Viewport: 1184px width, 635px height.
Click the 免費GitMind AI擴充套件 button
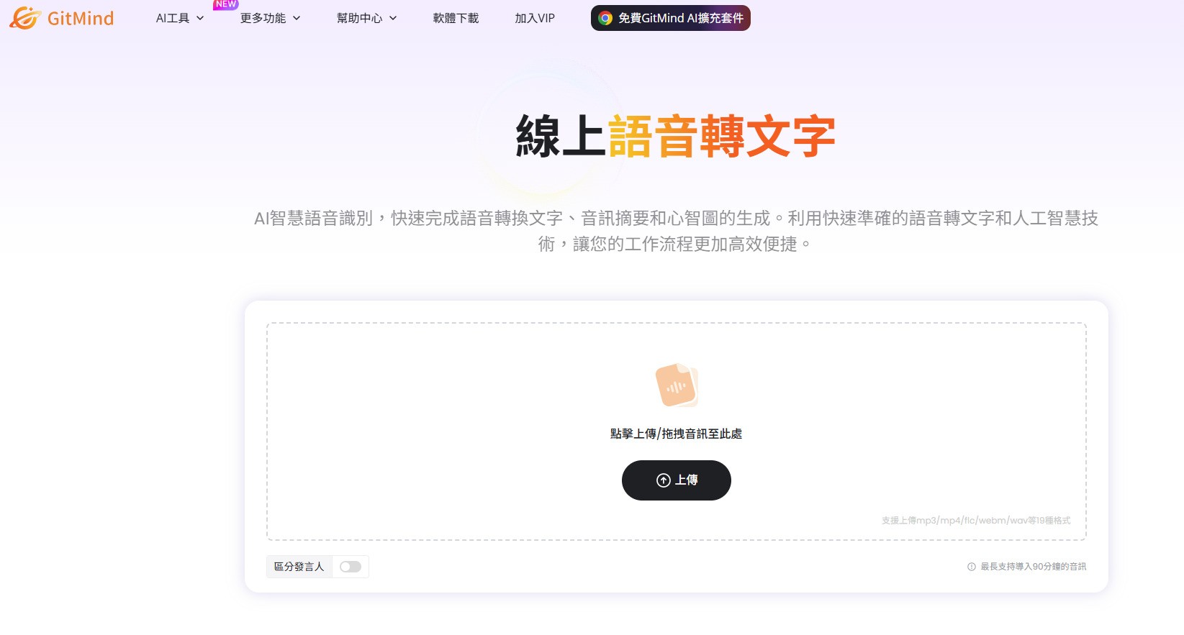[671, 18]
